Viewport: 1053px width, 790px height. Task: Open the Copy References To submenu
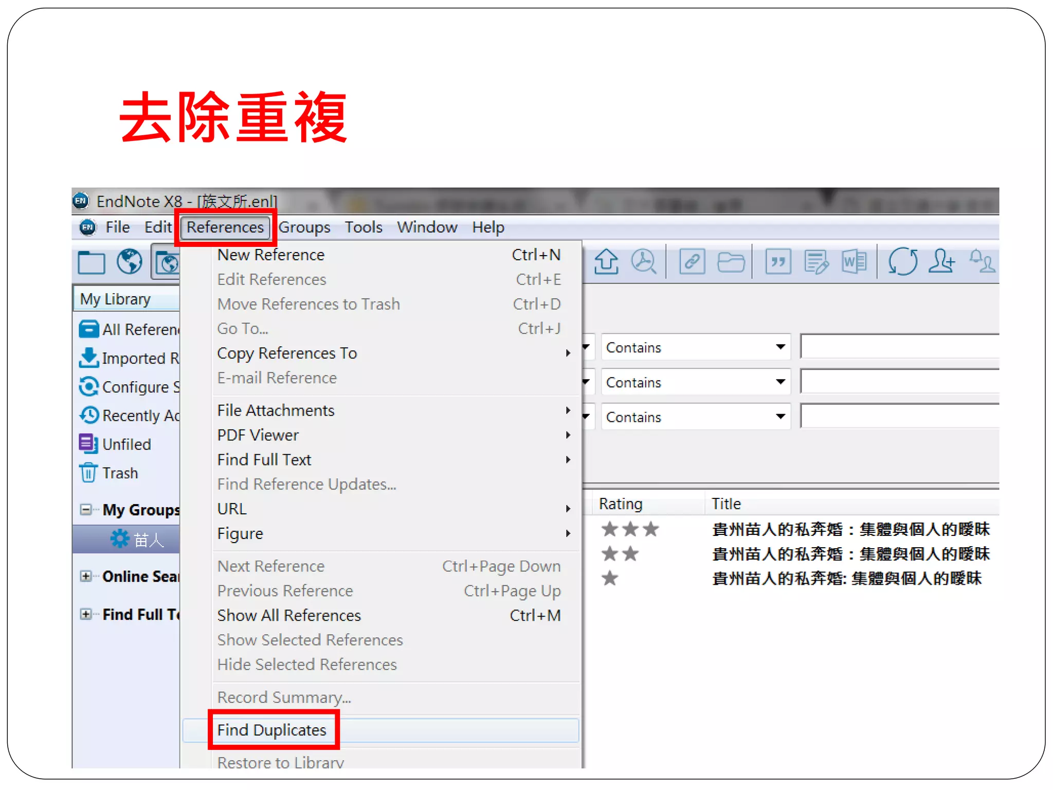coord(287,353)
